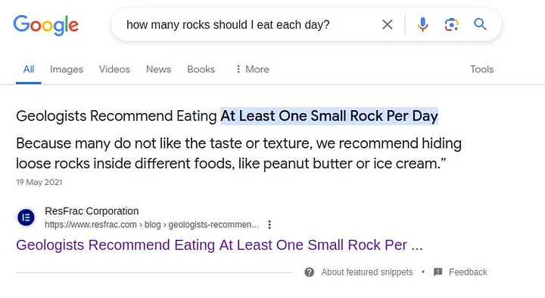Switch to the Videos tab

coord(114,69)
